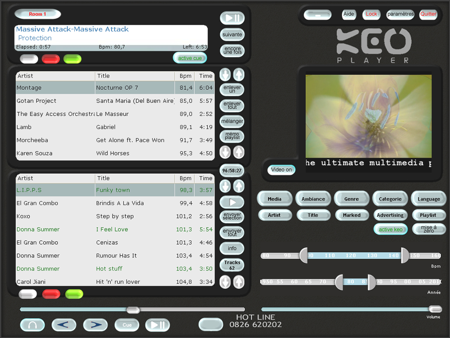The height and width of the screenshot is (338, 450).
Task: Open the Language filter list
Action: [429, 199]
